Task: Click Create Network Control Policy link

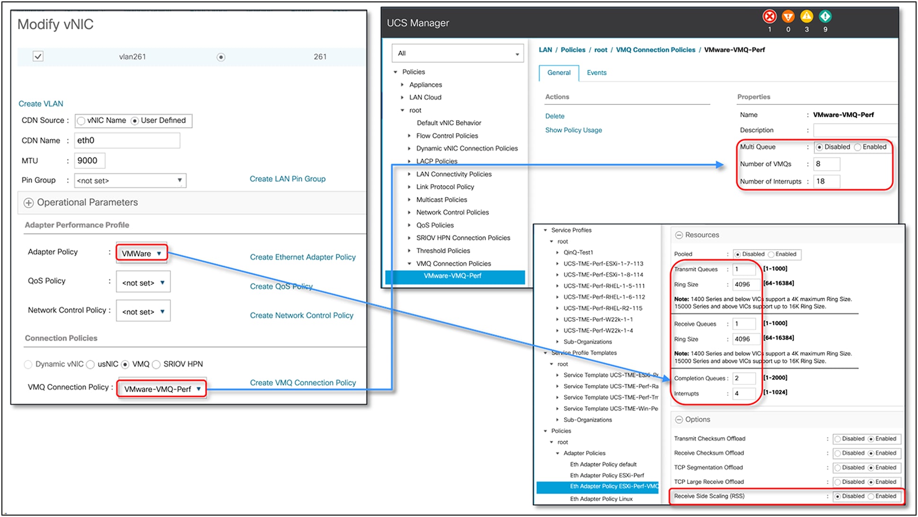Action: (x=302, y=315)
